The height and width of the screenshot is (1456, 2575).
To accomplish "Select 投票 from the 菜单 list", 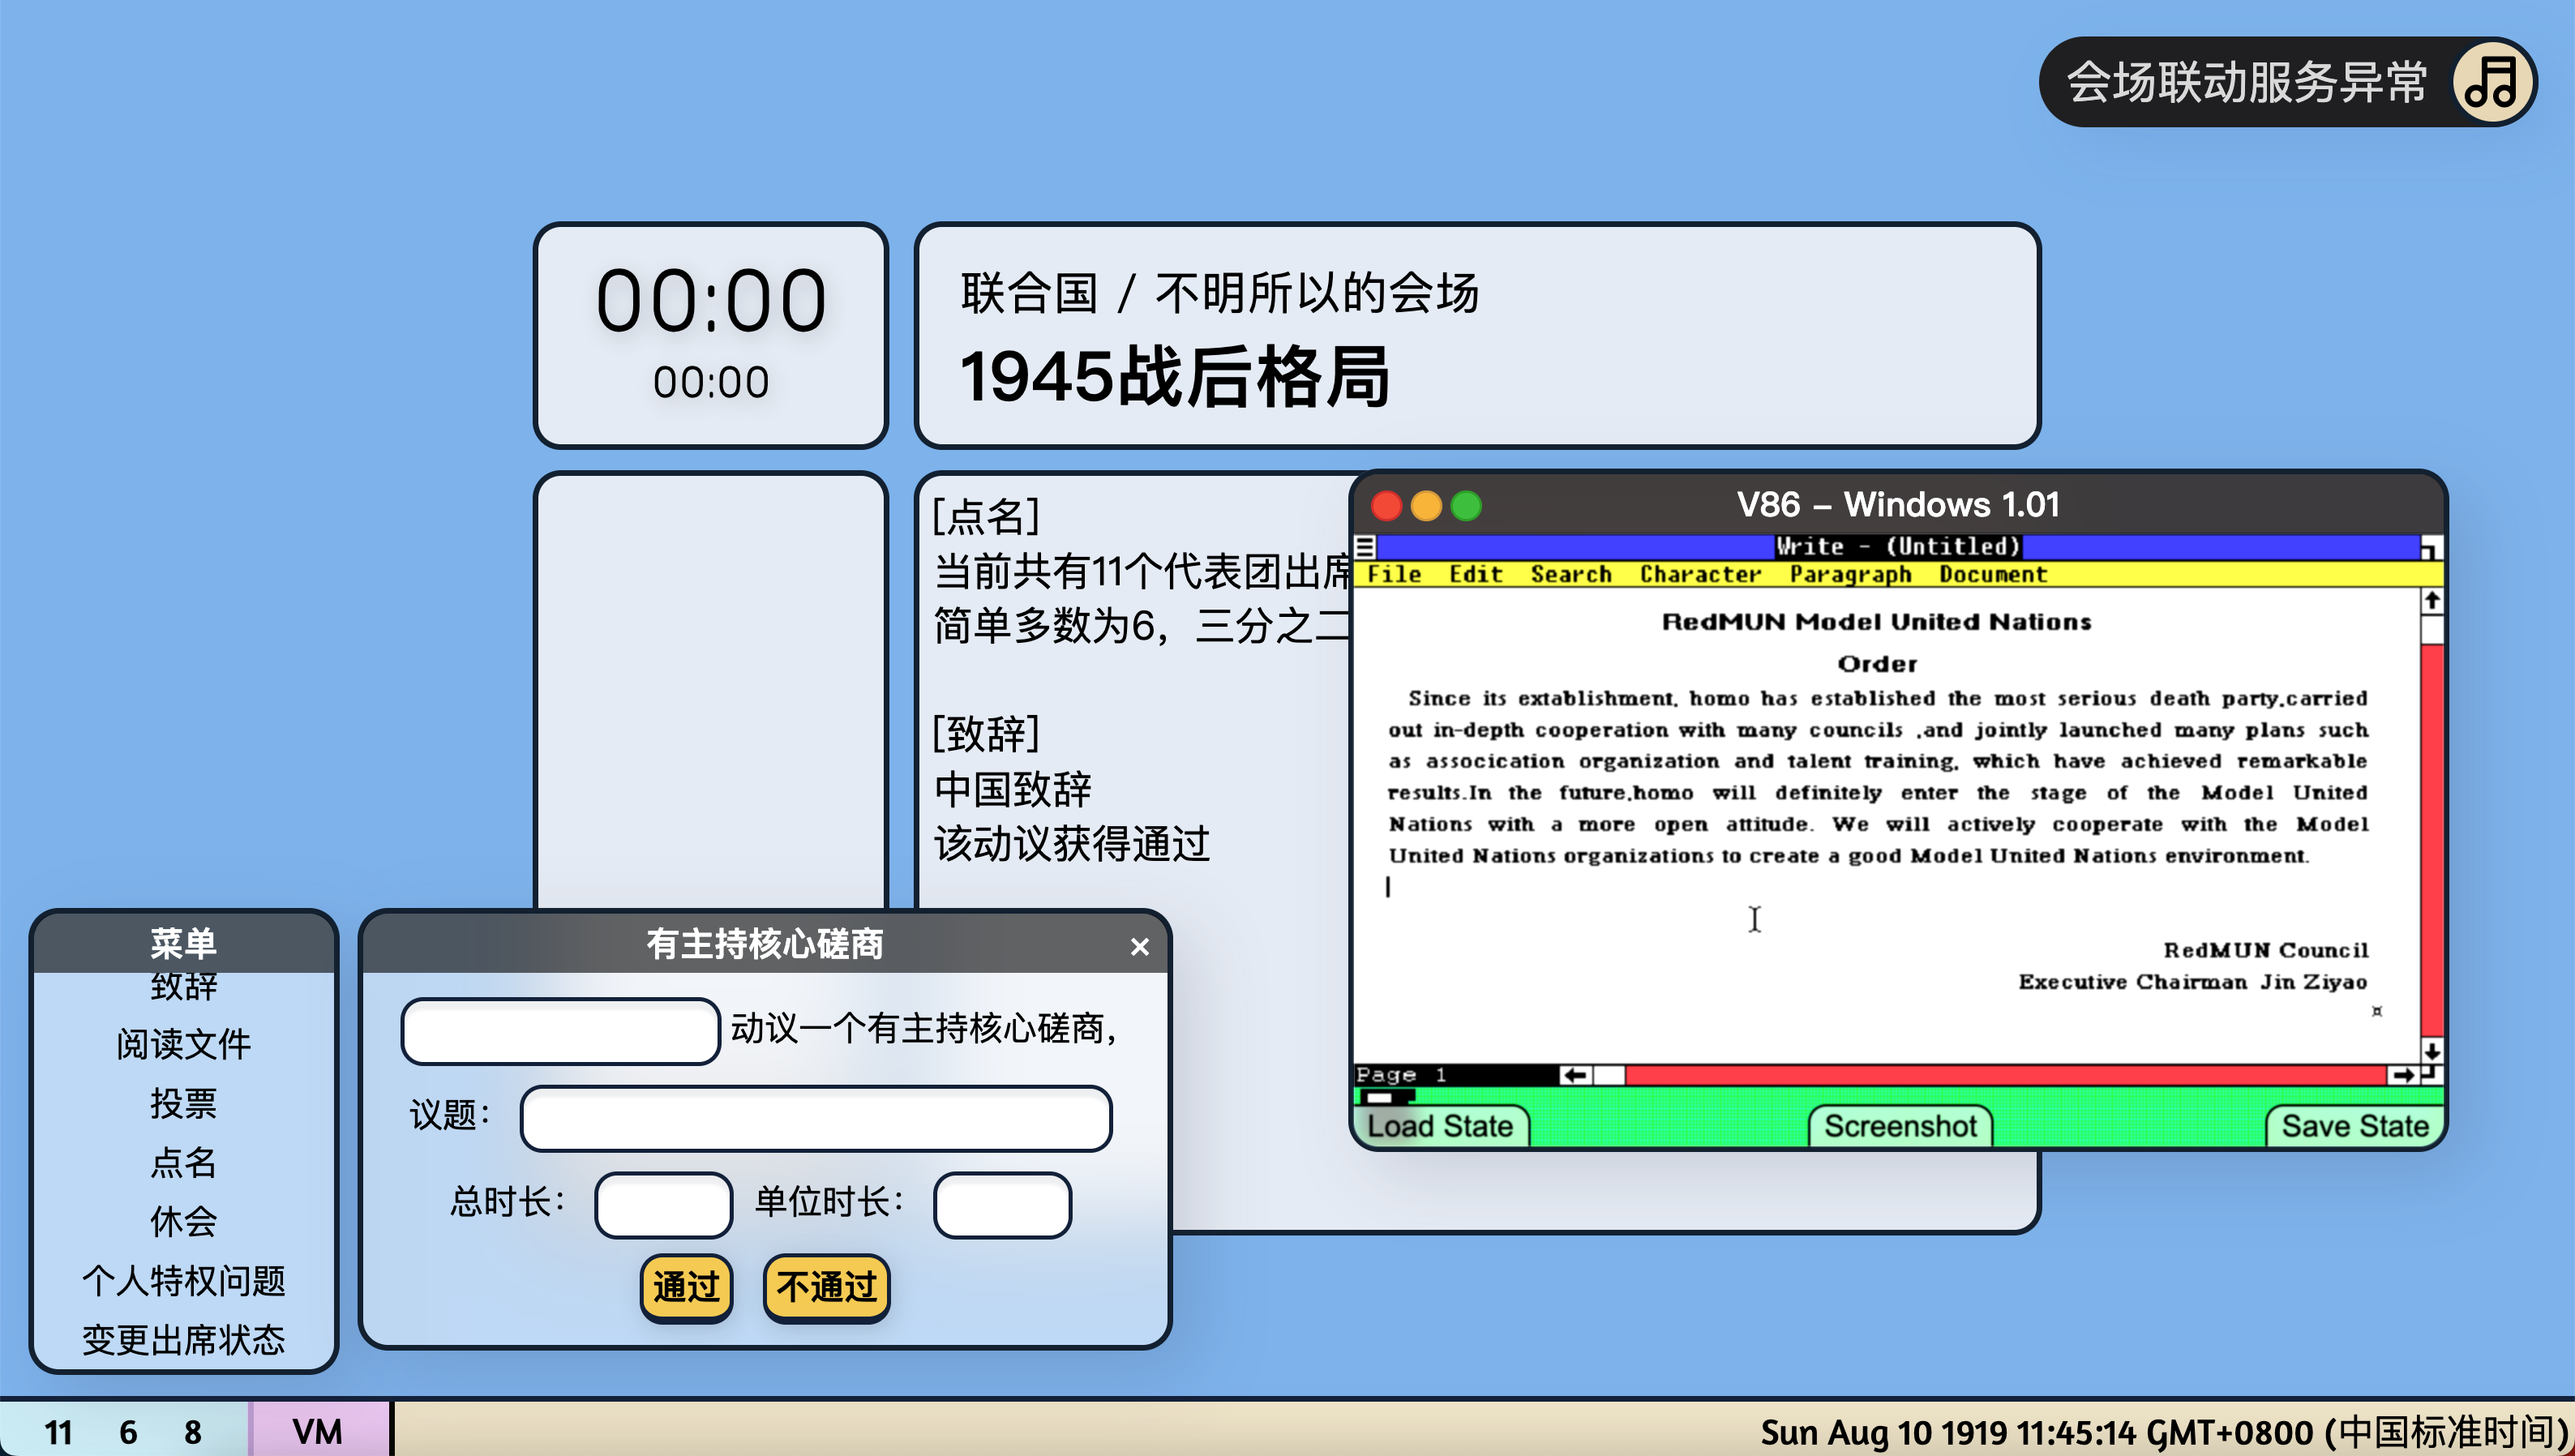I will [x=183, y=1103].
